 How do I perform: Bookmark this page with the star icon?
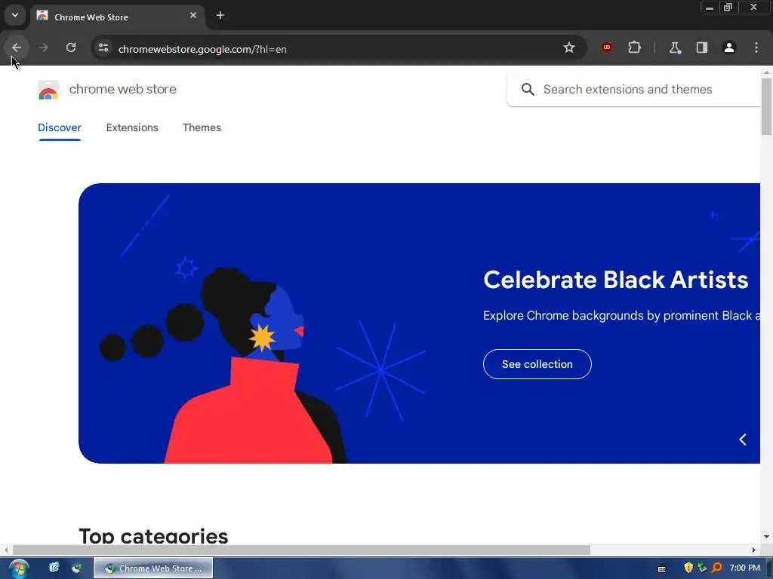point(569,47)
